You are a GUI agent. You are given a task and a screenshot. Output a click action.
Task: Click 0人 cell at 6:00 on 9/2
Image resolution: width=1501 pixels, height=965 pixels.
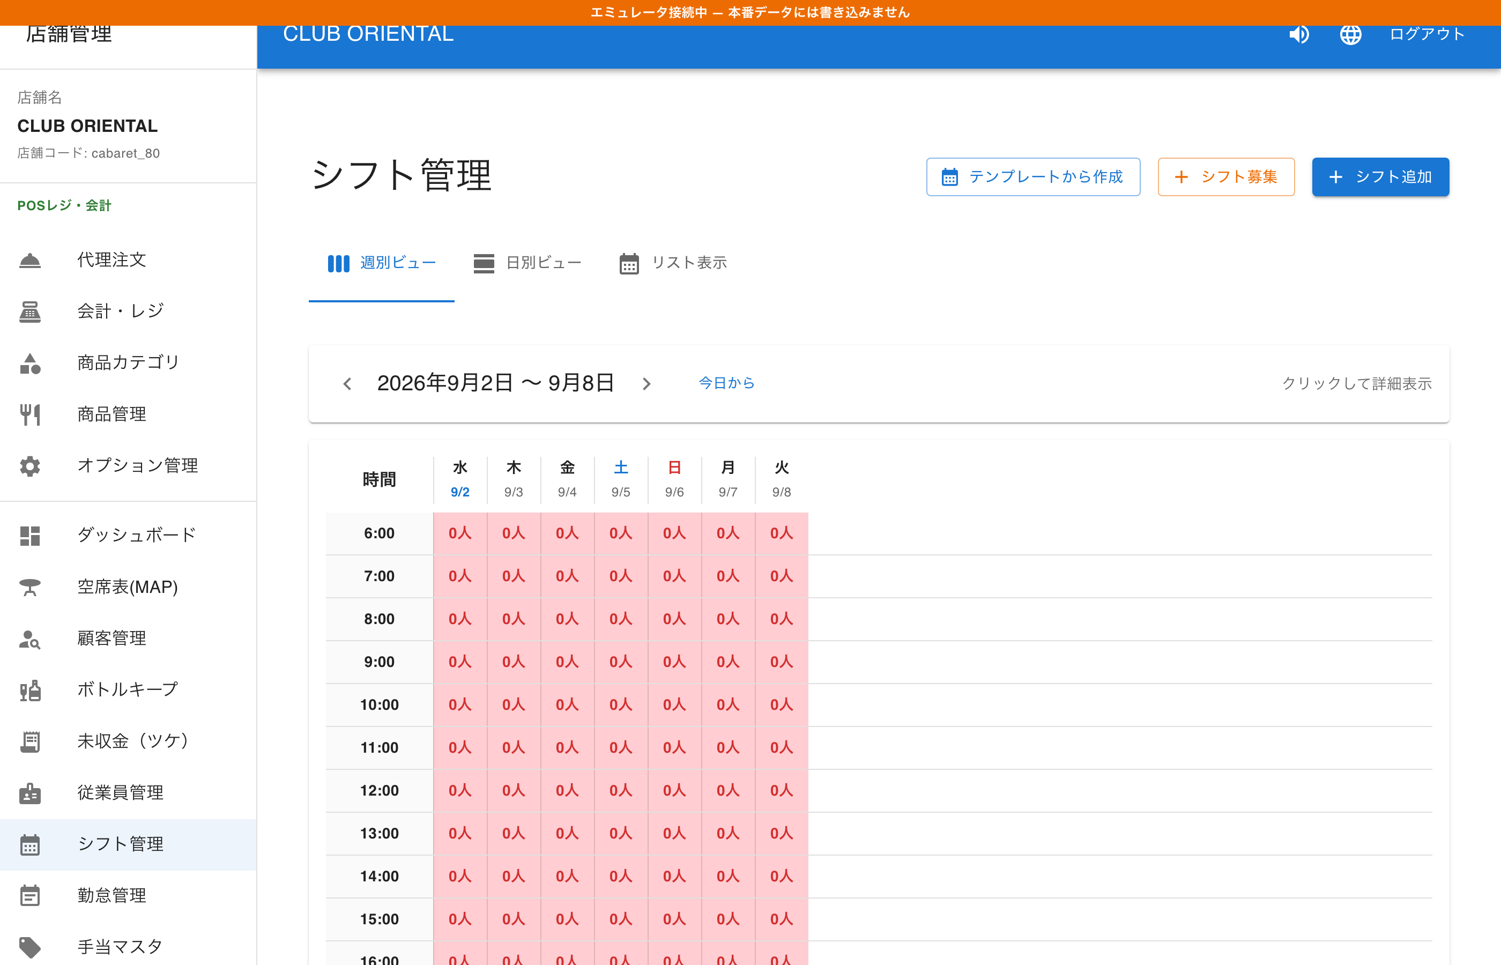(x=460, y=533)
